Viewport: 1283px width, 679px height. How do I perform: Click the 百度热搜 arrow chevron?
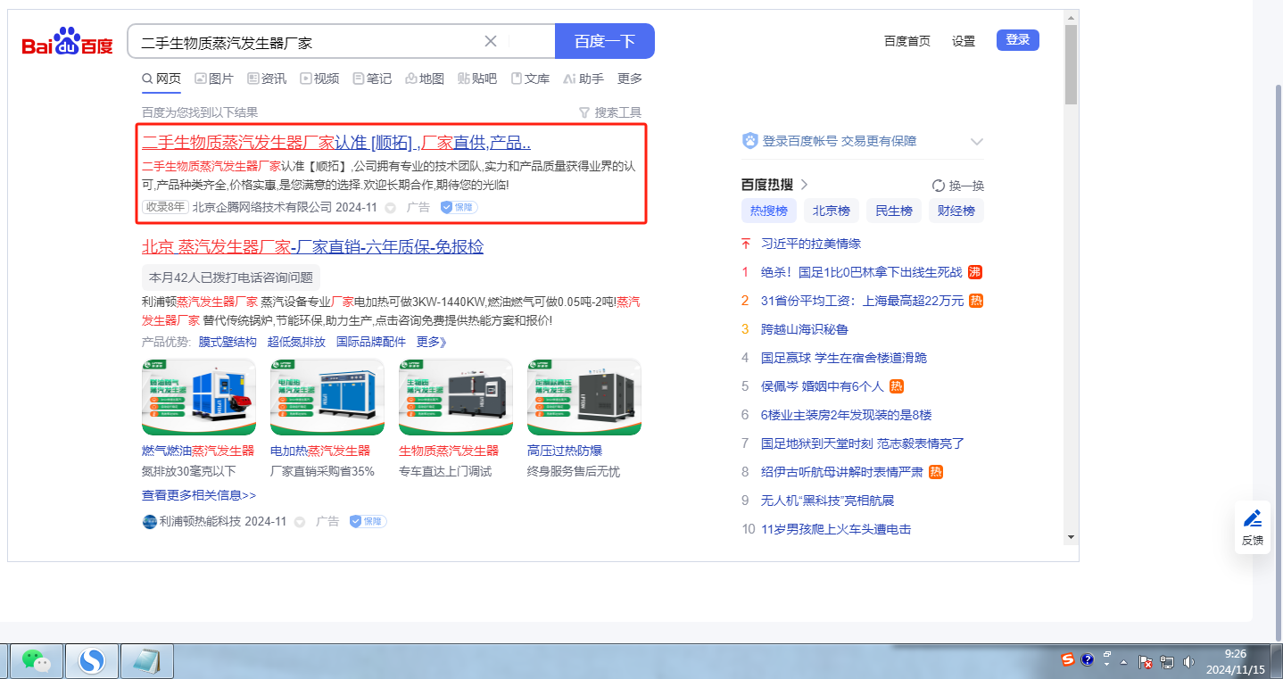(x=804, y=185)
